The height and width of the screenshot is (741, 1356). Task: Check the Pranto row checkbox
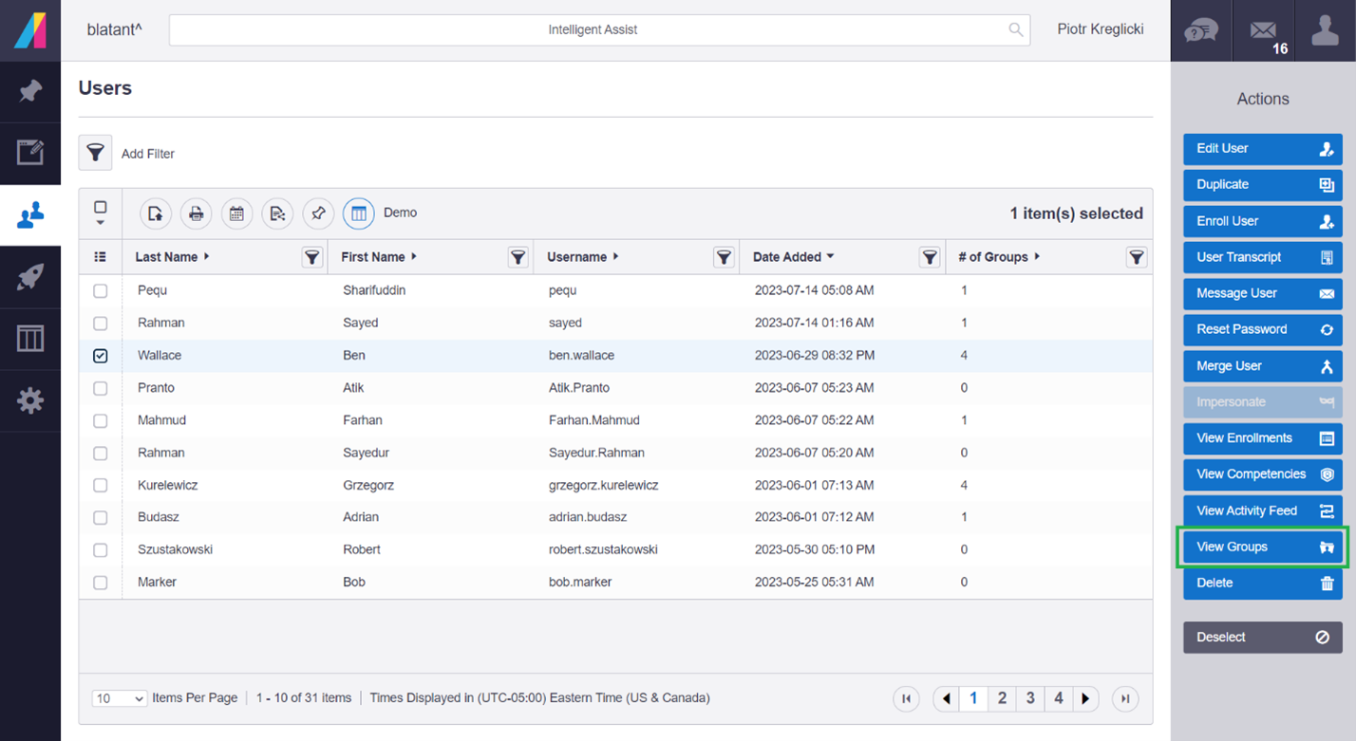(101, 388)
